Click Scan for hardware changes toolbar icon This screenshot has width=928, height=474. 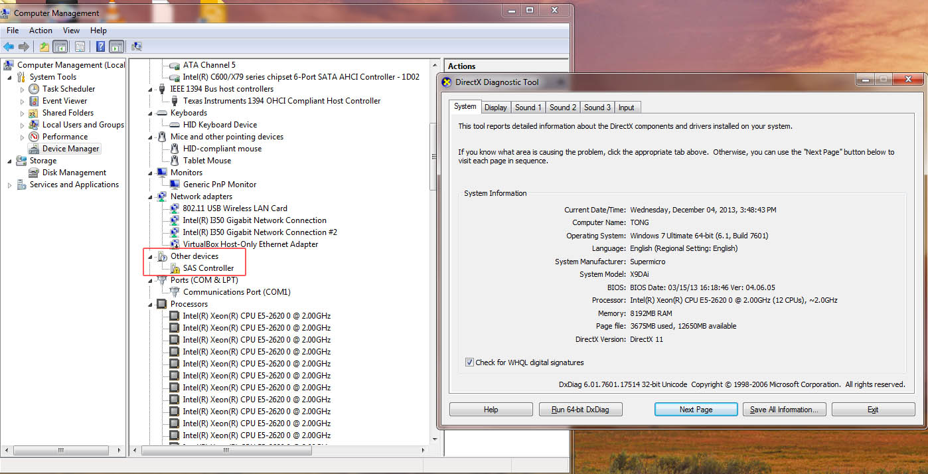tap(137, 46)
